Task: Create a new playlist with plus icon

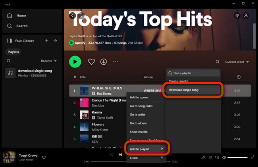Action: (47, 40)
